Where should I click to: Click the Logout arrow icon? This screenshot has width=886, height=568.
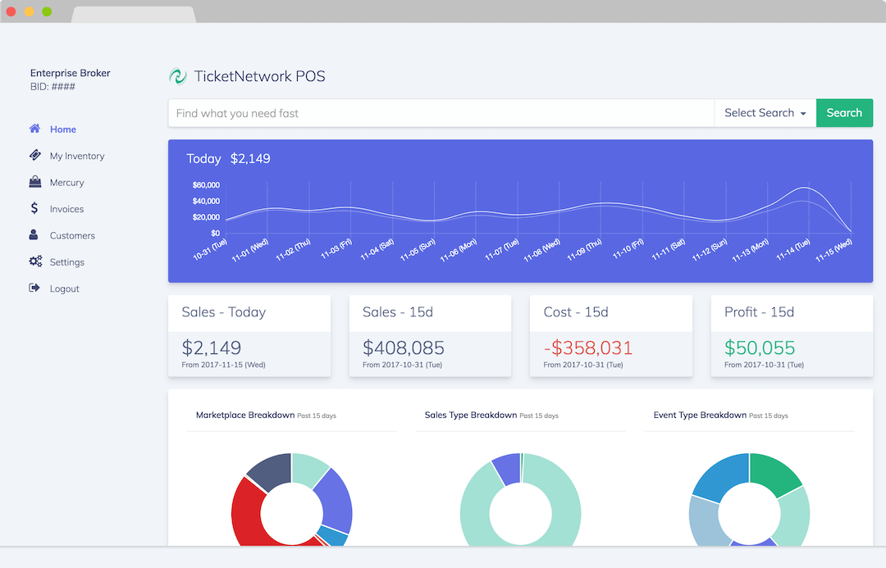click(x=34, y=289)
